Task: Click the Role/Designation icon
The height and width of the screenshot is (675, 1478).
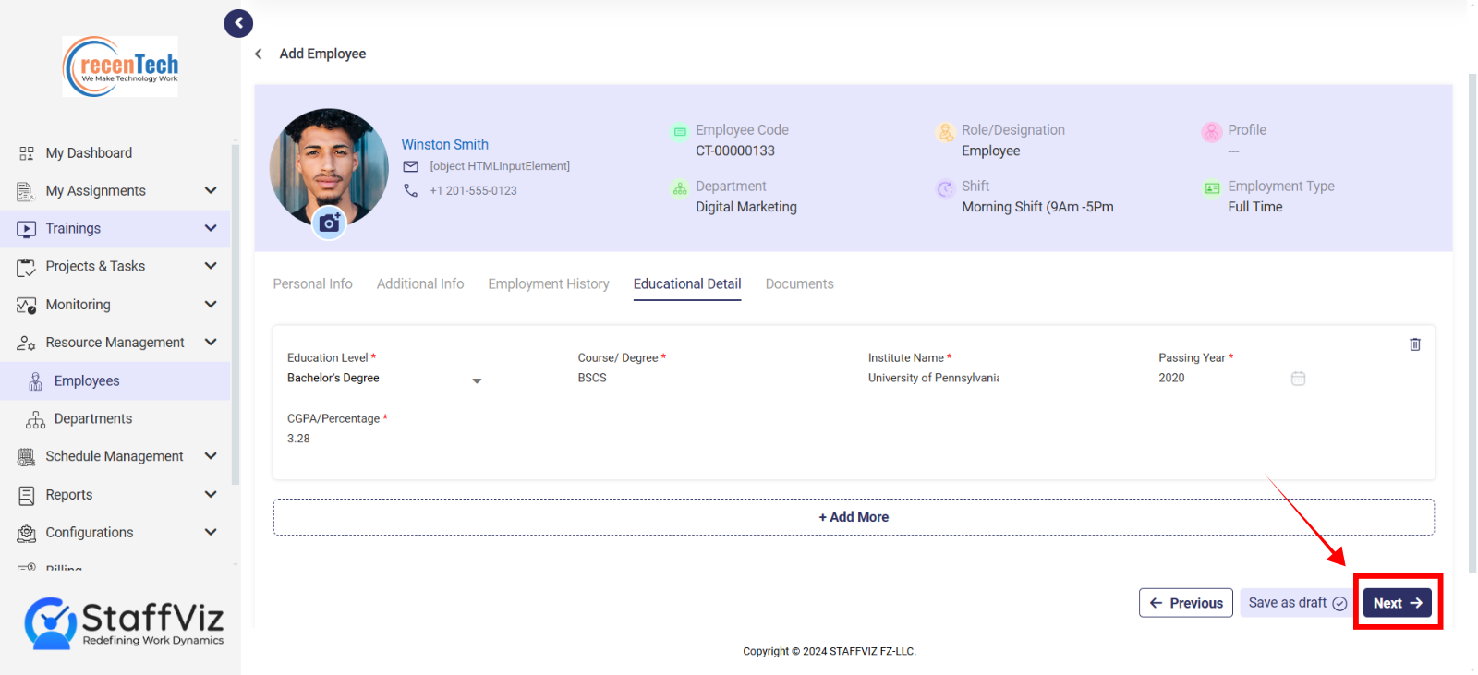Action: 946,132
